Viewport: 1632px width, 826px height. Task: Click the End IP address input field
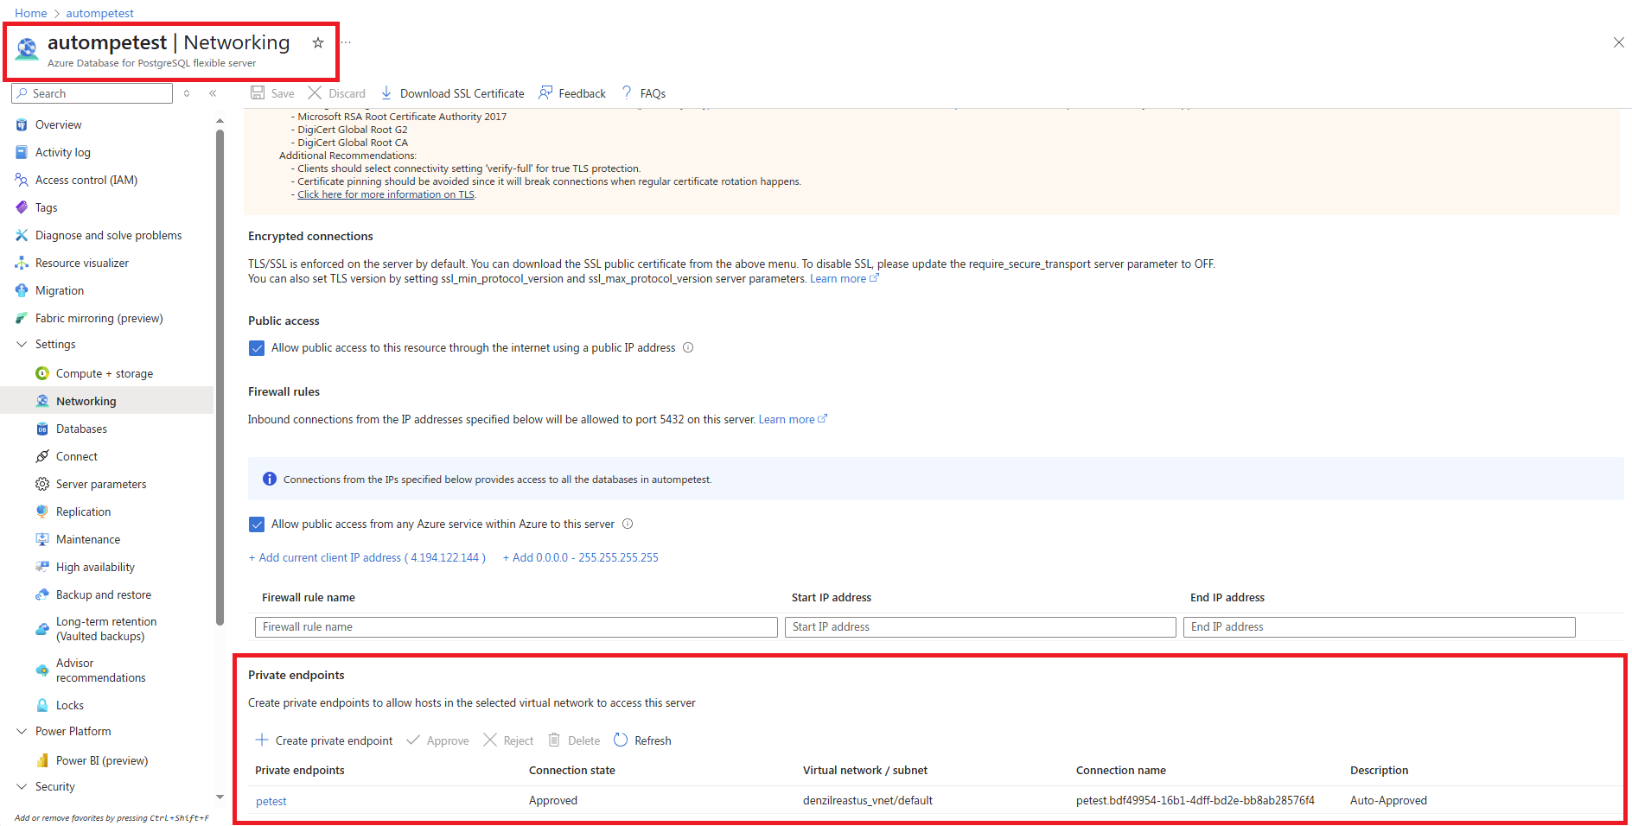point(1379,627)
